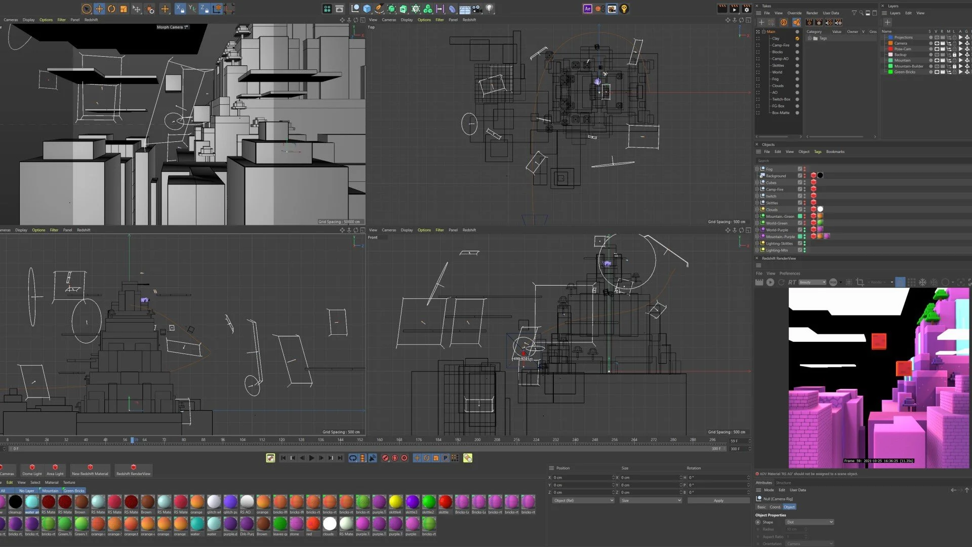This screenshot has height=547, width=972.
Task: Toggle the timeline loop playback icon
Action: tap(353, 458)
